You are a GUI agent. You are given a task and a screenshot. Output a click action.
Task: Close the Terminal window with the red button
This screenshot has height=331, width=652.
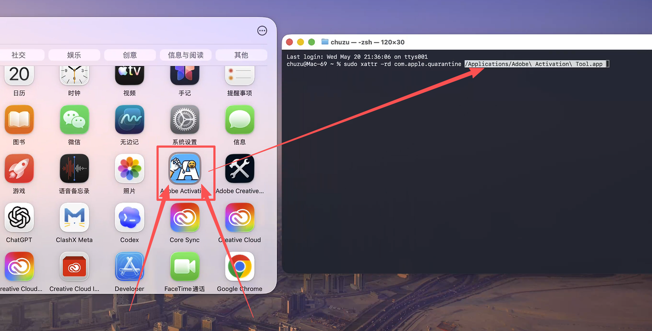coord(290,42)
